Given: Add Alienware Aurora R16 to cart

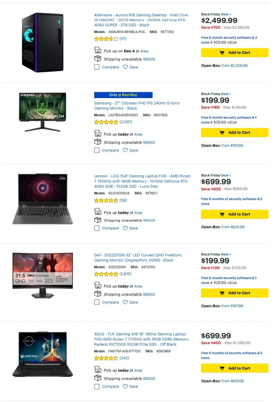Looking at the screenshot, I should pyautogui.click(x=235, y=53).
